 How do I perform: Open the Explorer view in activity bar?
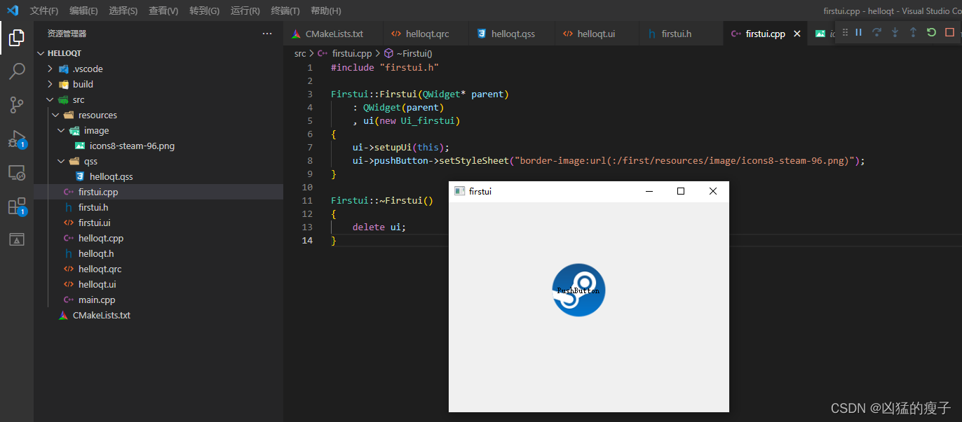tap(17, 38)
